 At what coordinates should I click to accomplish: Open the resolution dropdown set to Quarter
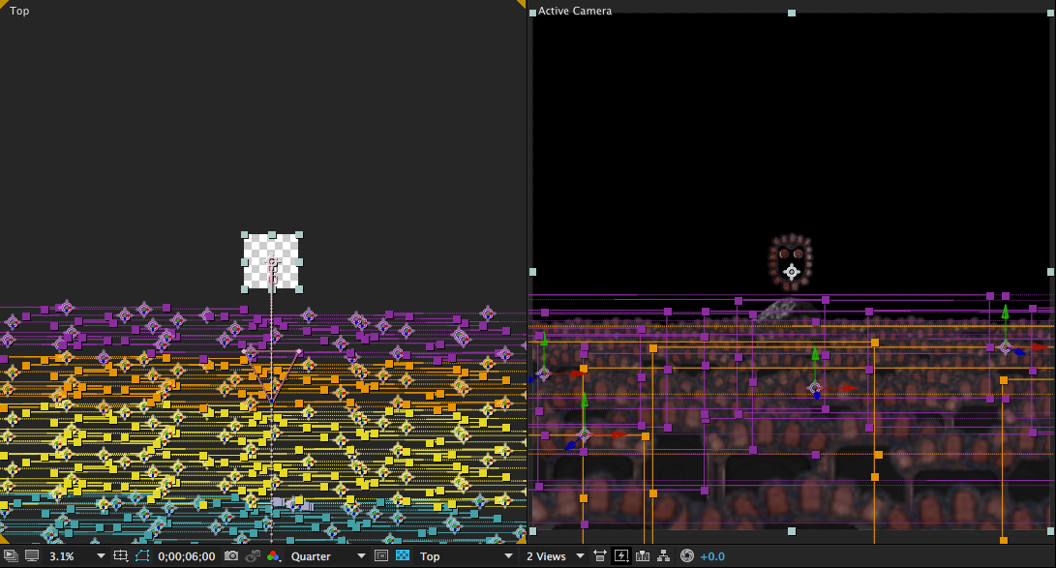328,555
